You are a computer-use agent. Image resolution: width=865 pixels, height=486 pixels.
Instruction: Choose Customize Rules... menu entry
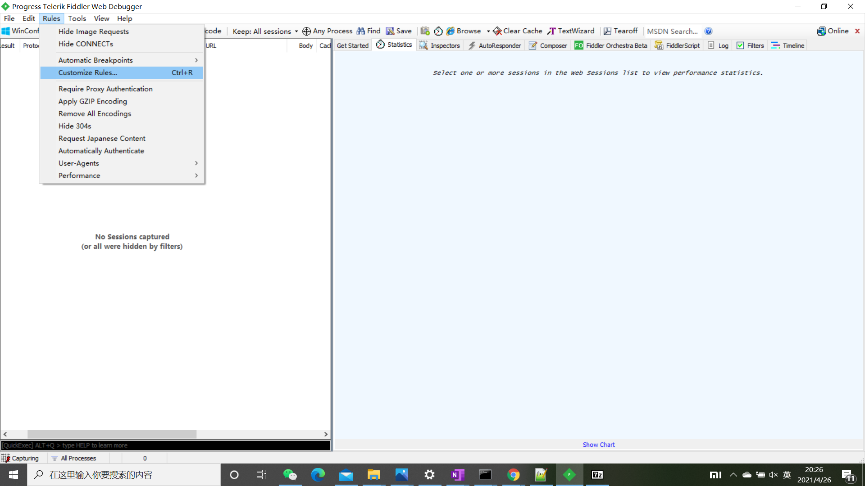[122, 72]
